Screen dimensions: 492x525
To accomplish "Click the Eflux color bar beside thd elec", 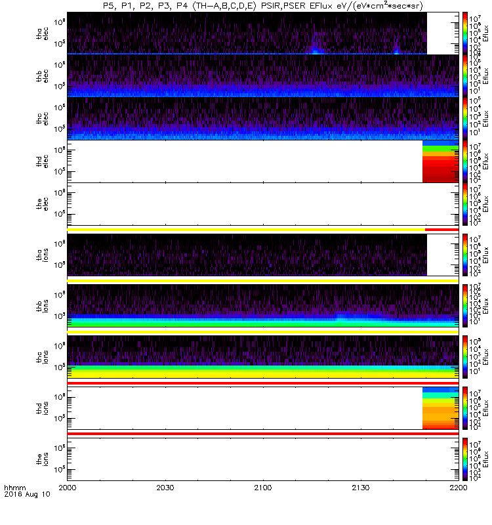I will pos(465,161).
